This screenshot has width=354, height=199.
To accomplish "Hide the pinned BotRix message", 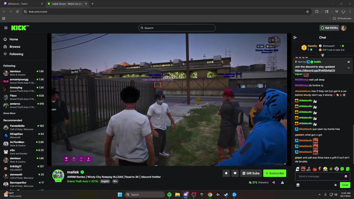I will (348, 62).
